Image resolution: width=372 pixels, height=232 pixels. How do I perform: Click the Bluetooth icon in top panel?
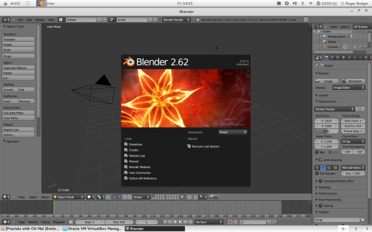[x=302, y=3]
